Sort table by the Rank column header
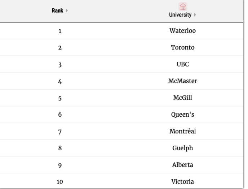Viewport: 248px width, 189px height. click(x=58, y=11)
